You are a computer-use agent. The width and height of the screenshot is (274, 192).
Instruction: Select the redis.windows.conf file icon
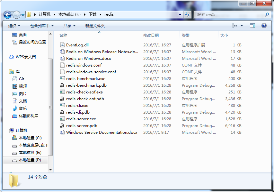tap(62, 65)
